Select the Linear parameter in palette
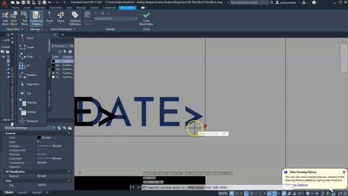This screenshot has height=196, width=348. [x=27, y=47]
